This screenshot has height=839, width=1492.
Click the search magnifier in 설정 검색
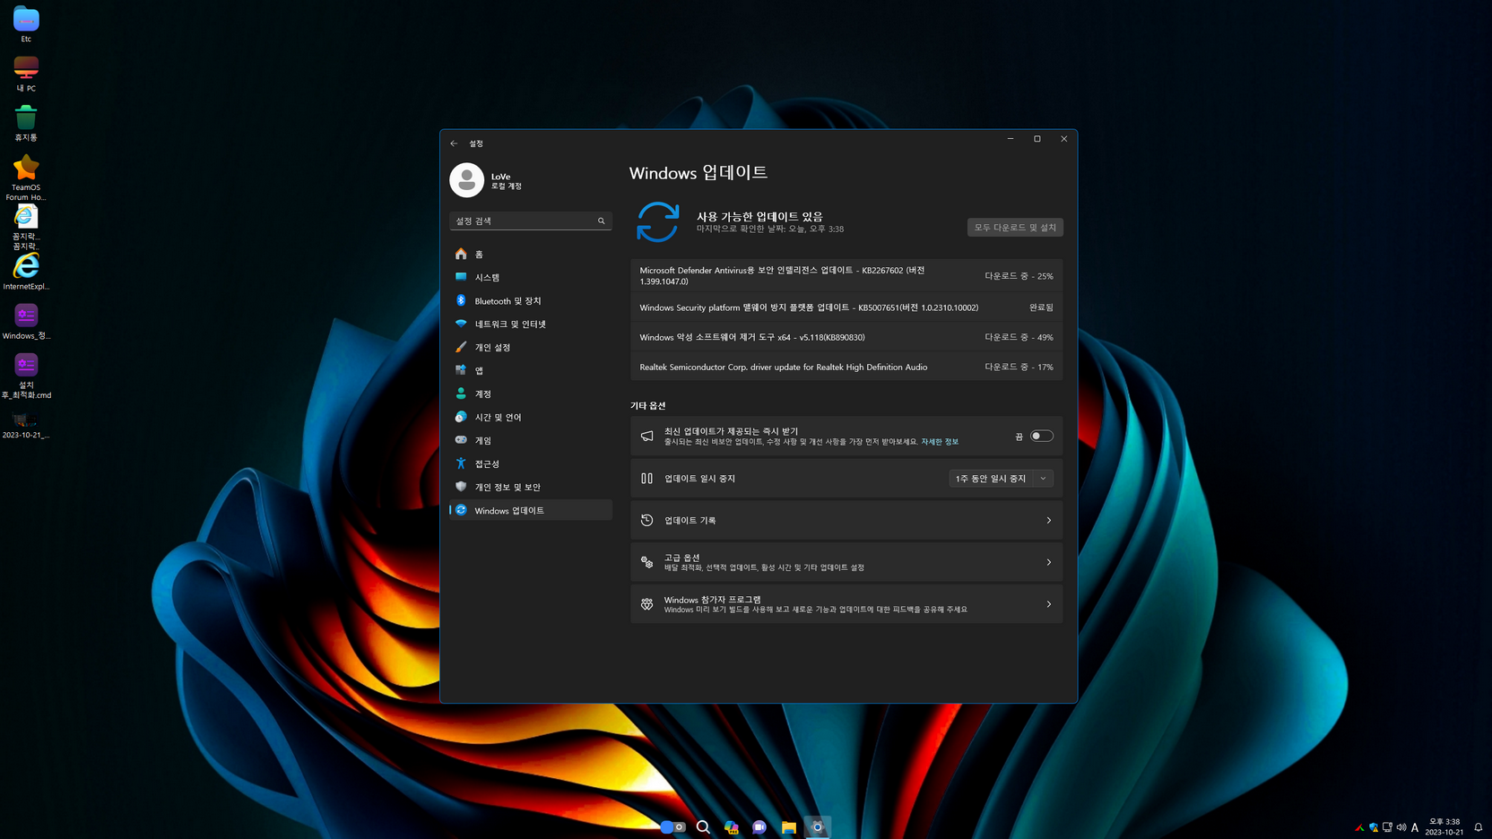click(x=602, y=221)
